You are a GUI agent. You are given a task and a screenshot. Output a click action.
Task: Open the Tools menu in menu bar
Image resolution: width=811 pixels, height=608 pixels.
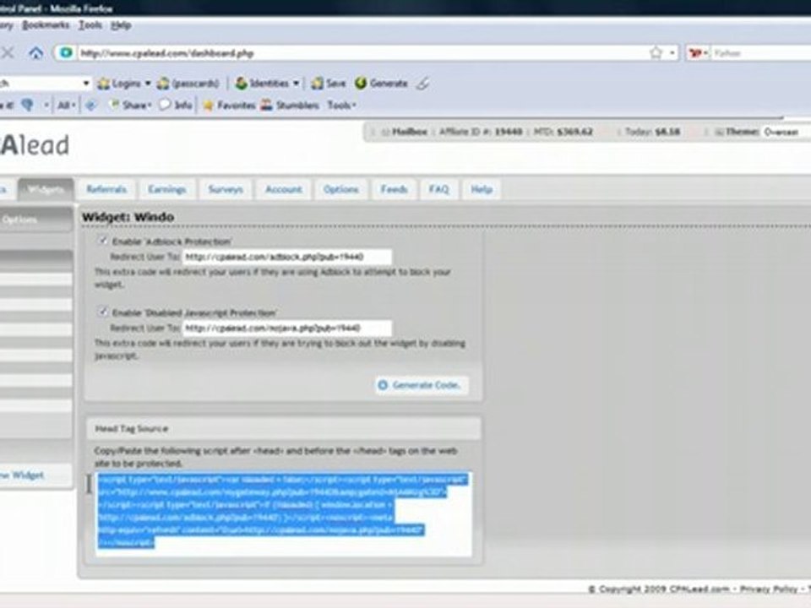click(90, 24)
